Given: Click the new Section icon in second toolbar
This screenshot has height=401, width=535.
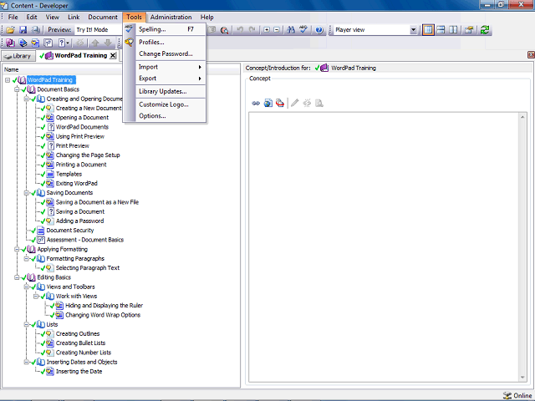Looking at the screenshot, I should coord(23,43).
